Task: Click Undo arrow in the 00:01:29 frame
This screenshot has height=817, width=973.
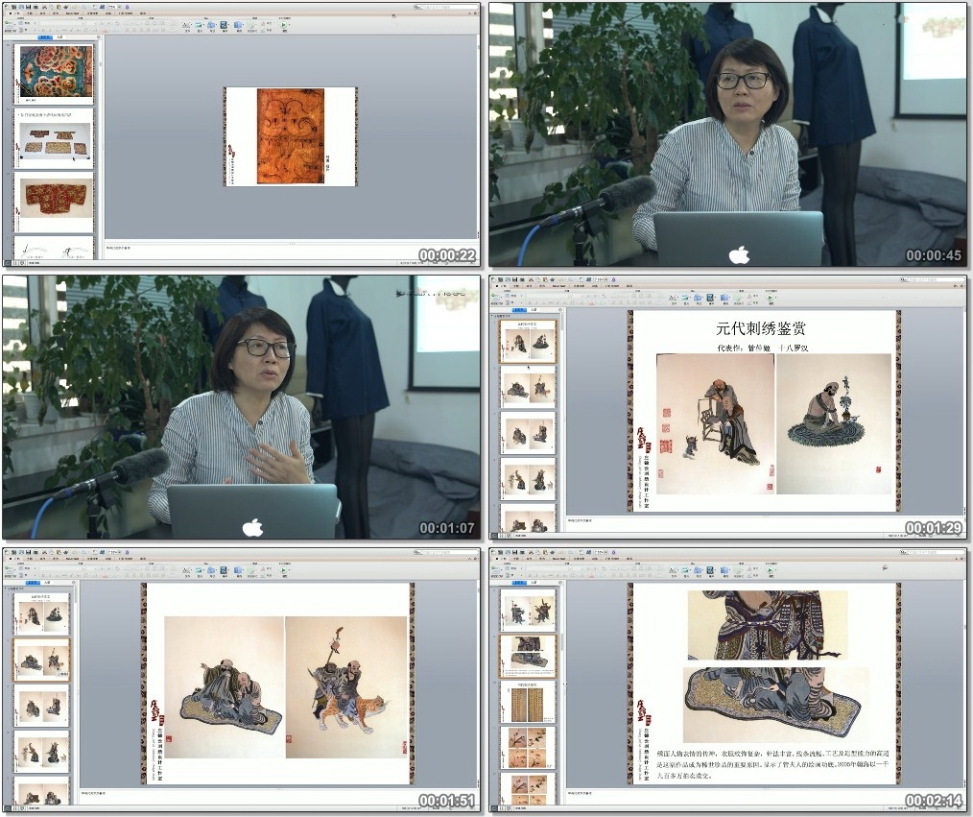Action: (x=561, y=280)
